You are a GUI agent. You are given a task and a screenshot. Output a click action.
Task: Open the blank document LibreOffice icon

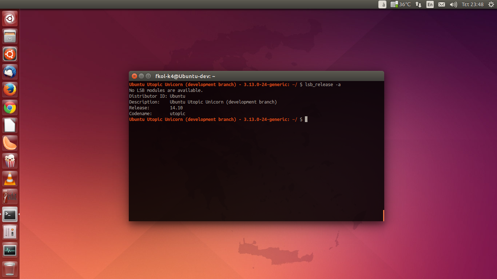click(10, 125)
